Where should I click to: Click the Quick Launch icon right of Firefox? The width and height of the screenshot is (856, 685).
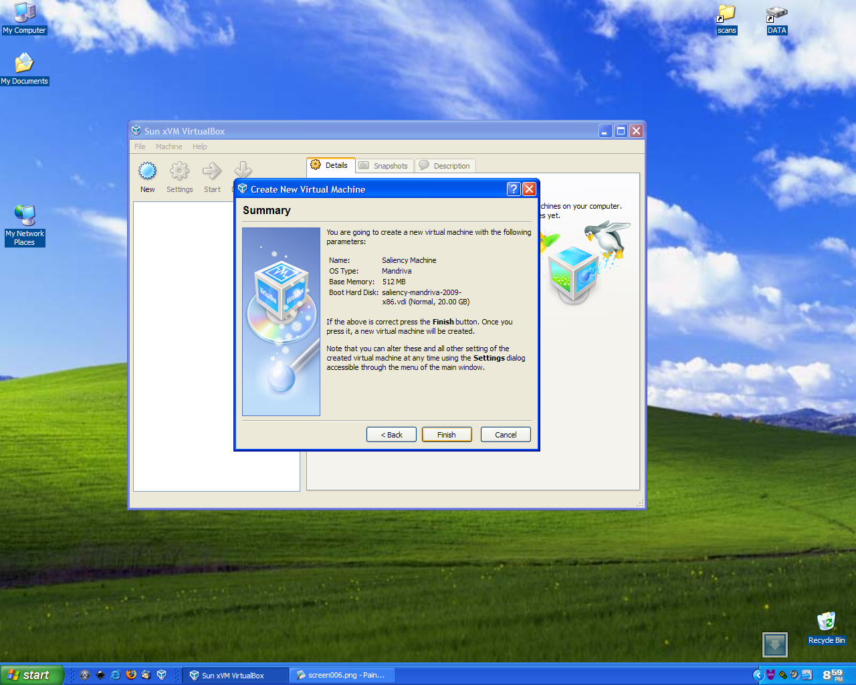[146, 675]
